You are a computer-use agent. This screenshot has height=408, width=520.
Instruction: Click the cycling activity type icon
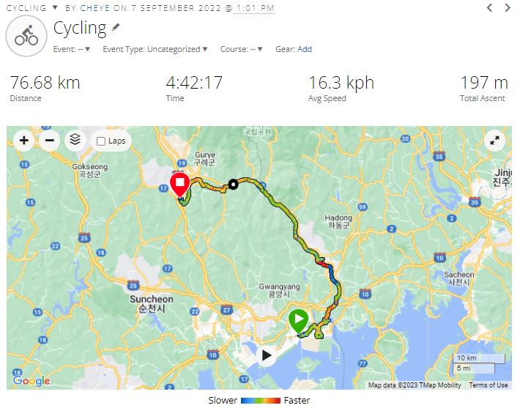point(26,36)
